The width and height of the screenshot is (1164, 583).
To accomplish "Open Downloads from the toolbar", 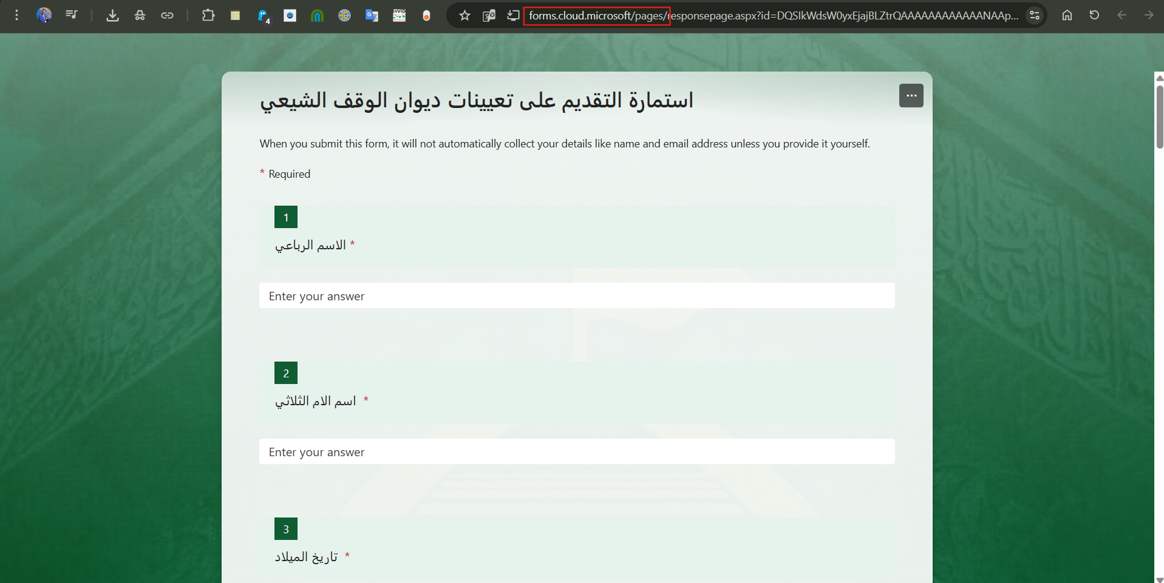I will (x=112, y=15).
